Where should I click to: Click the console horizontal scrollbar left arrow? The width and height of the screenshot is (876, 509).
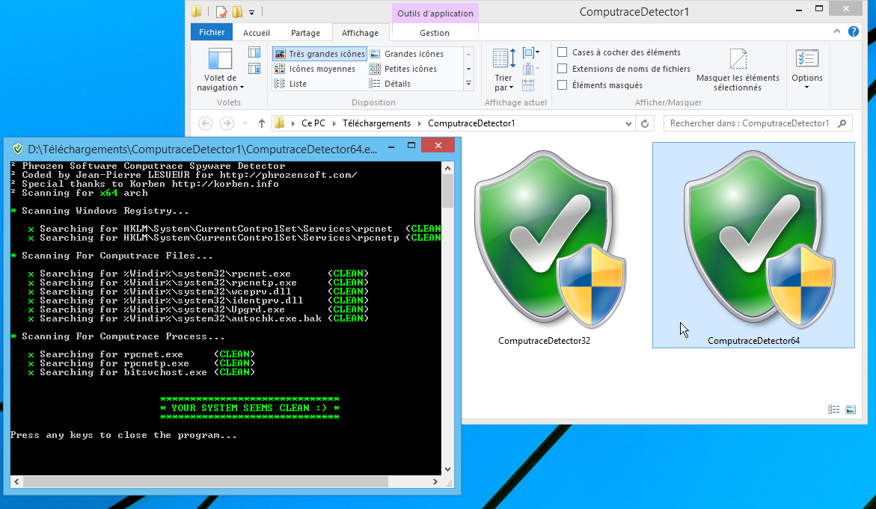tap(16, 481)
